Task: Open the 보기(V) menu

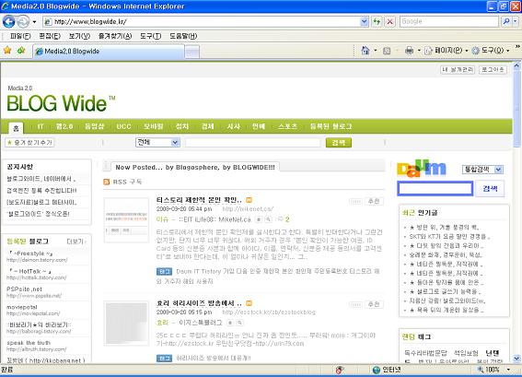Action: 79,36
